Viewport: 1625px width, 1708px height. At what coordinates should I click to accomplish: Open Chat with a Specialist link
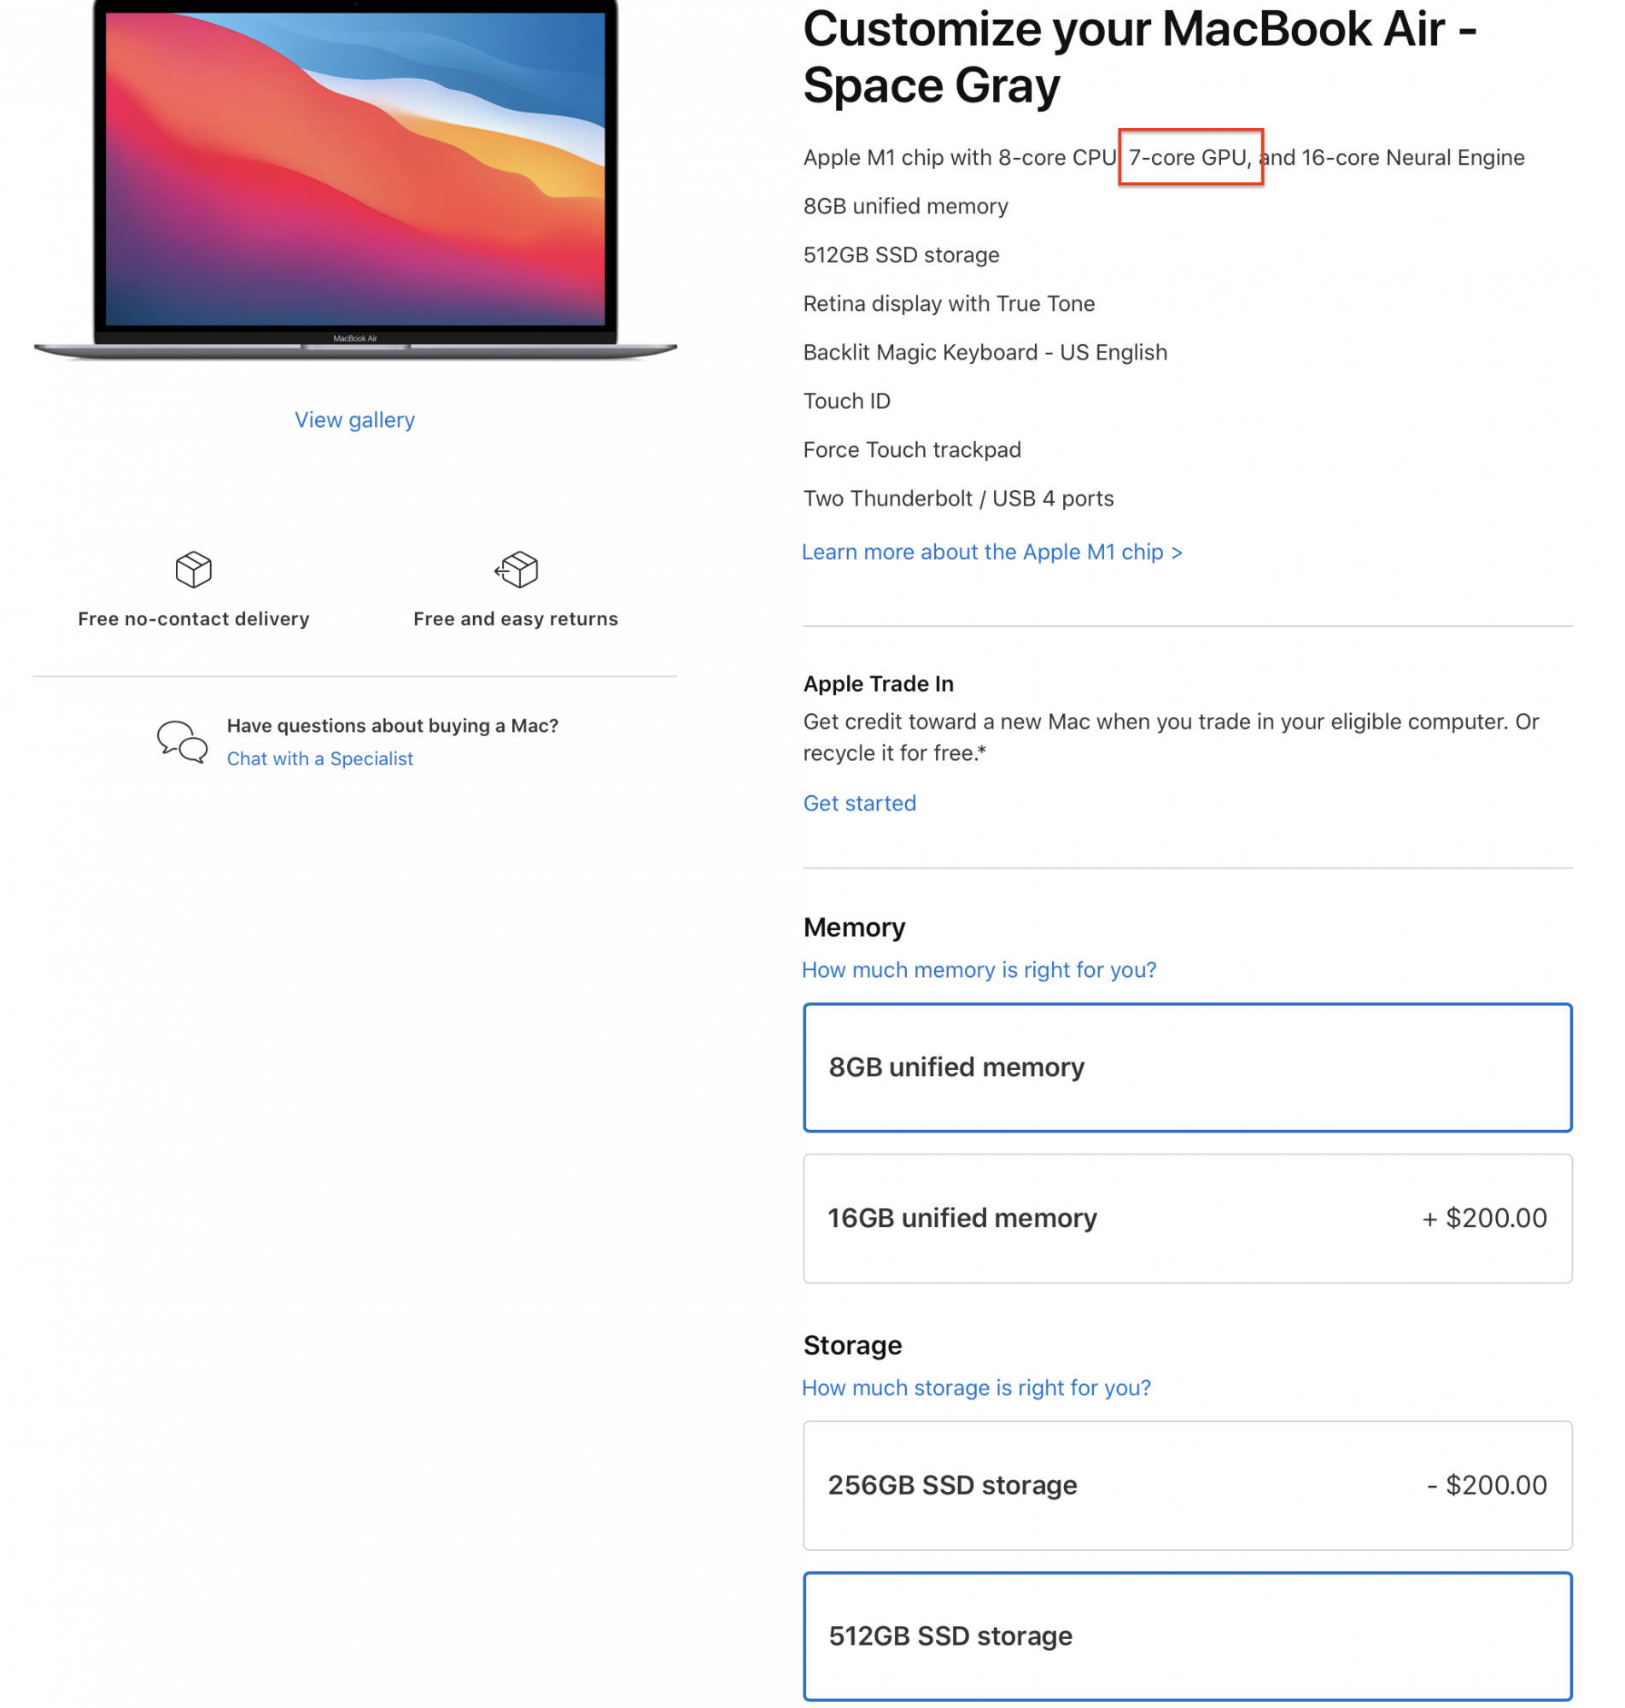pyautogui.click(x=319, y=758)
